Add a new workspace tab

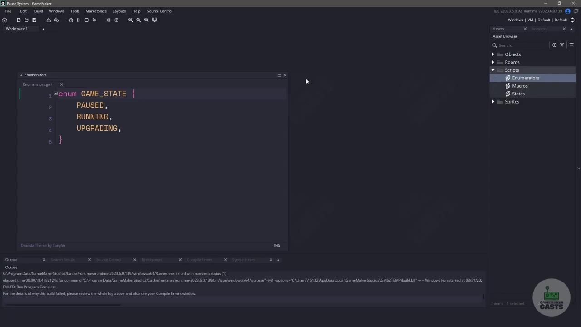tap(44, 29)
